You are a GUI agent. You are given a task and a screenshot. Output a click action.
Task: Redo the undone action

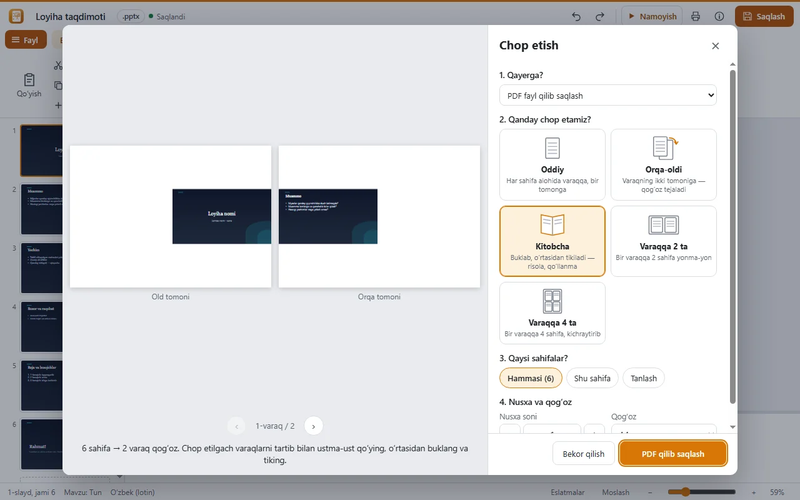pos(600,17)
